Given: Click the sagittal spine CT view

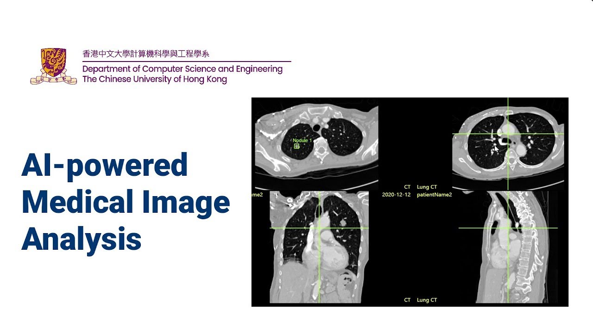Looking at the screenshot, I should (508, 247).
